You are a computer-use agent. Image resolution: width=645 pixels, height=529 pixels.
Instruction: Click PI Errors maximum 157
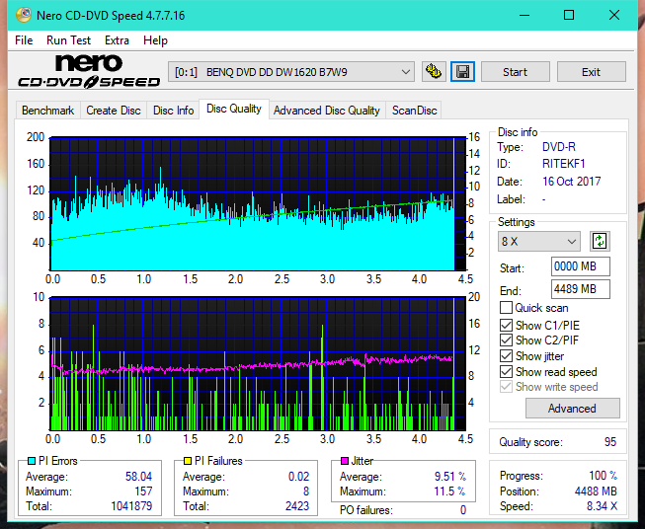(143, 491)
